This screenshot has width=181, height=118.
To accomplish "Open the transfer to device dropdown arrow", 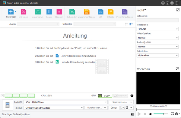I will (x=131, y=108).
